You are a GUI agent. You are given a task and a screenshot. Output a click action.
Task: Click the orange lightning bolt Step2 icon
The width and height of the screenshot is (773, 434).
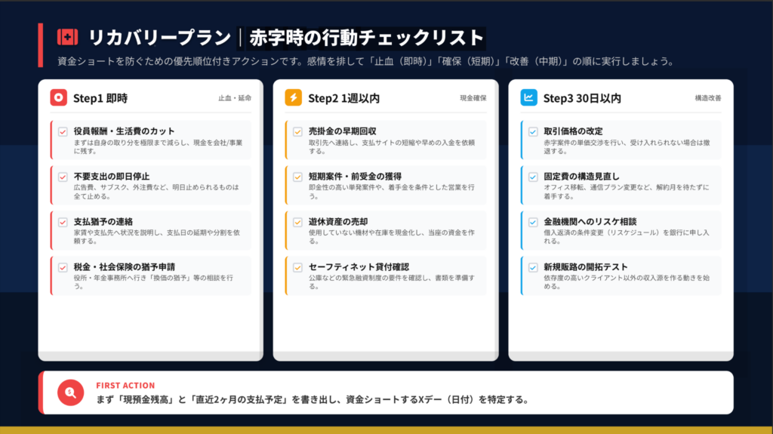coord(294,98)
